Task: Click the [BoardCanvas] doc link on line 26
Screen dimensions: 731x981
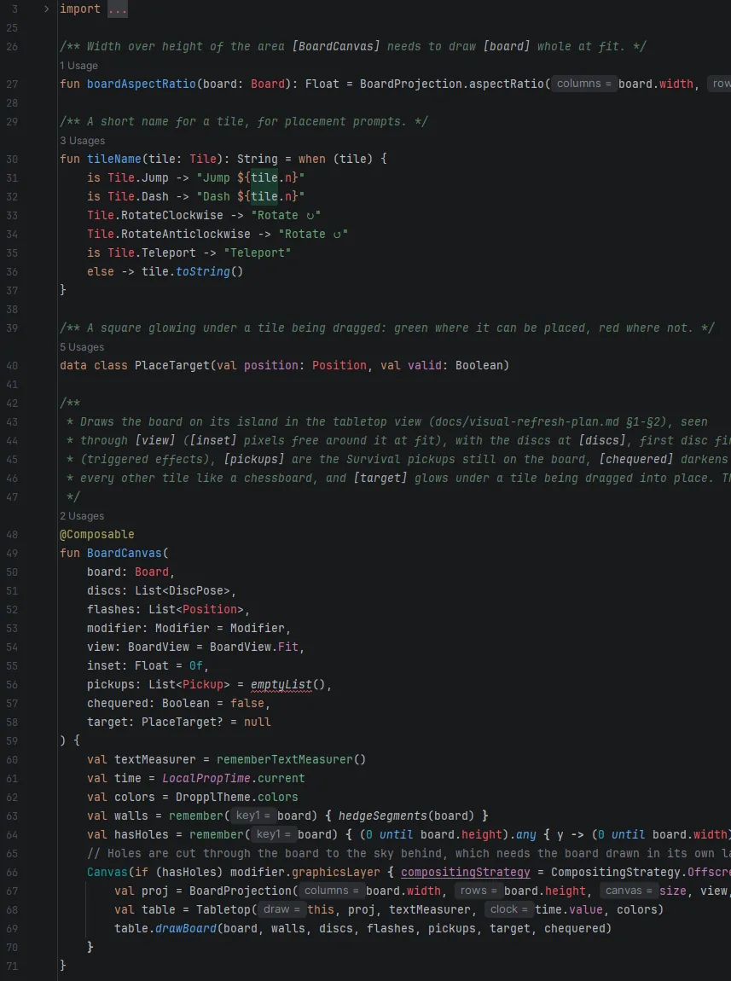Action: pyautogui.click(x=336, y=46)
